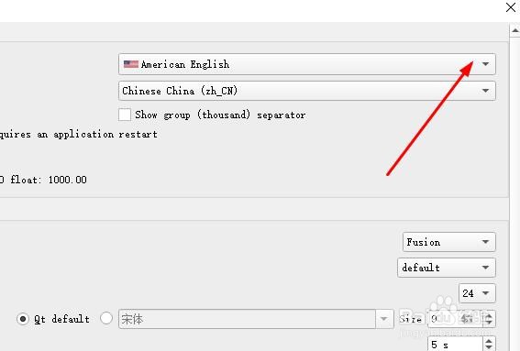Close the options dialog window
Screen dimensions: 520x351
click(511, 7)
